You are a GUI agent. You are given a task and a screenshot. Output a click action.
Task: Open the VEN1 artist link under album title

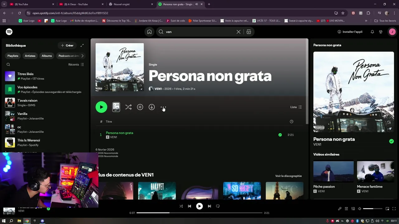coord(158,89)
